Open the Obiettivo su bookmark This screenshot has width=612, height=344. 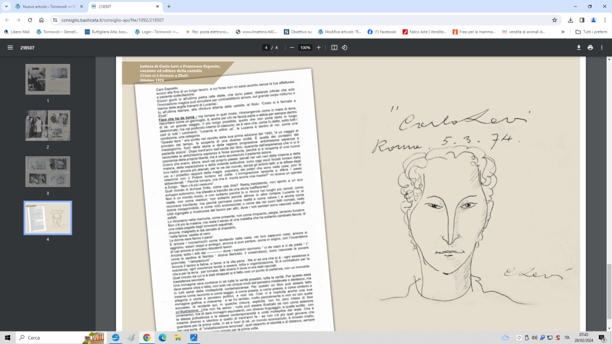298,32
